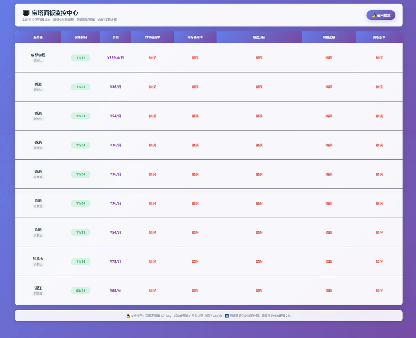Click the CPU使用率 column header
This screenshot has height=338, width=416.
152,37
